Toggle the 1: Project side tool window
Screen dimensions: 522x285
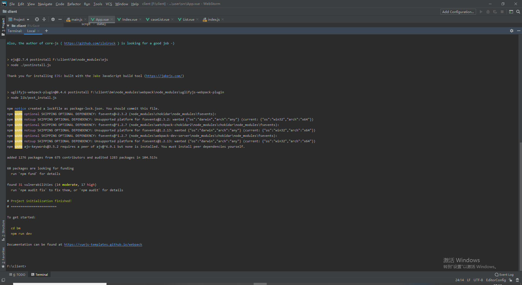(x=3, y=26)
